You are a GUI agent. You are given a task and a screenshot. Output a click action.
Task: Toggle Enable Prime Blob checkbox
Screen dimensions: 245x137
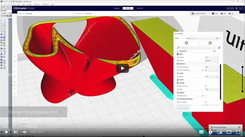(206, 102)
